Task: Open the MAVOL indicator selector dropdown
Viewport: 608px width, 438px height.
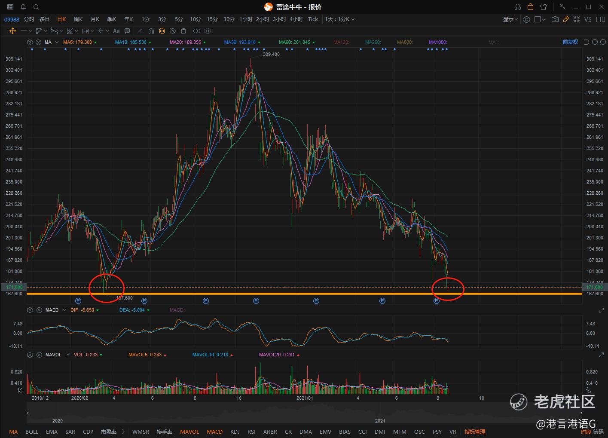Action: click(x=68, y=355)
